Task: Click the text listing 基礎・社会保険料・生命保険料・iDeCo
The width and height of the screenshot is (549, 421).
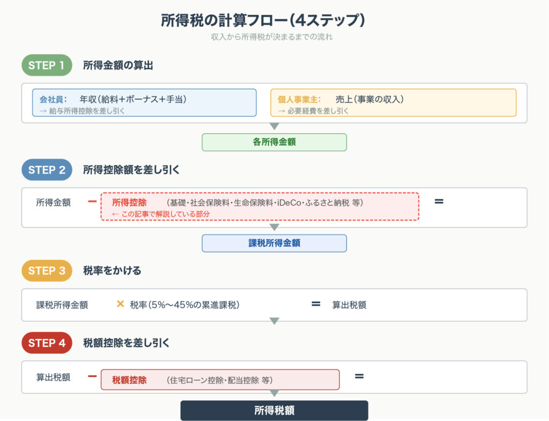Action: click(265, 203)
